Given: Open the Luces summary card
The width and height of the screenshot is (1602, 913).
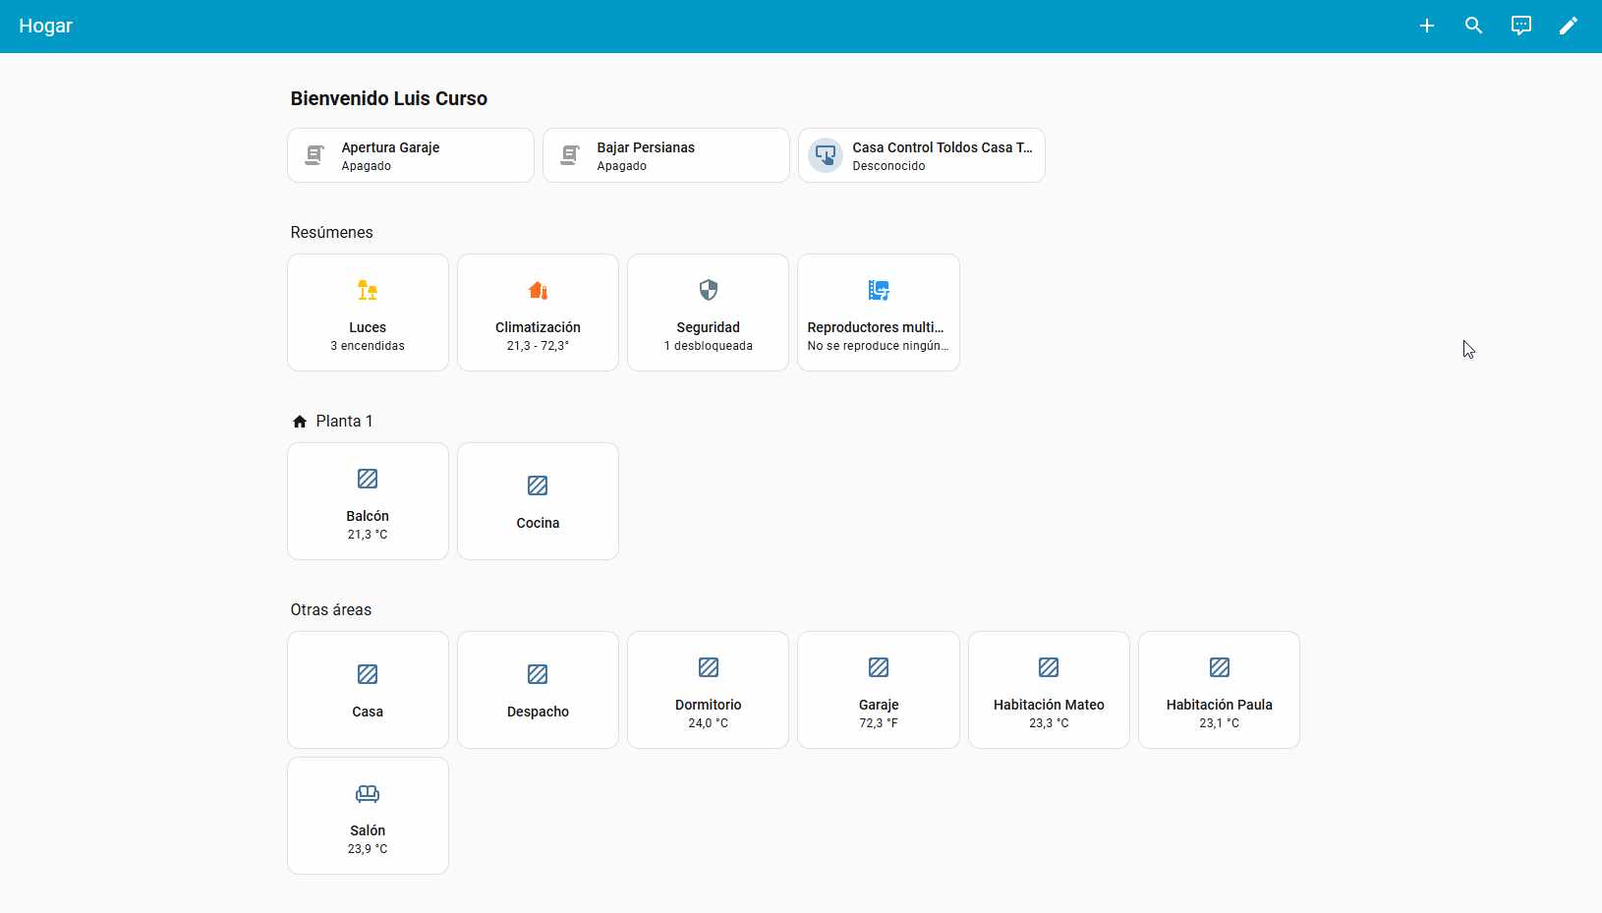Looking at the screenshot, I should (x=368, y=313).
